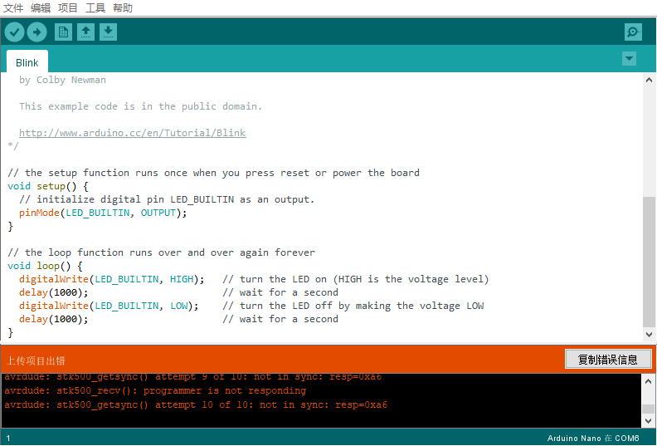Click the console scrollbar up arrow
Image resolution: width=657 pixels, height=446 pixels.
648,381
